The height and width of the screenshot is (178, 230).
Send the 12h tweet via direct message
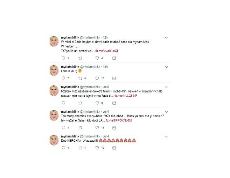(x=114, y=58)
